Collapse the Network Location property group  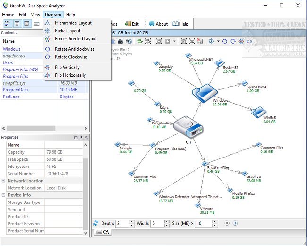point(3,181)
